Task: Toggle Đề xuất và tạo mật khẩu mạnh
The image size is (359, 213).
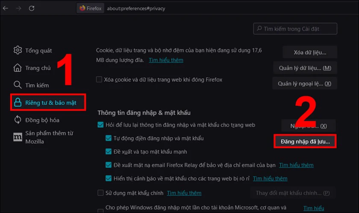Action: [109, 152]
